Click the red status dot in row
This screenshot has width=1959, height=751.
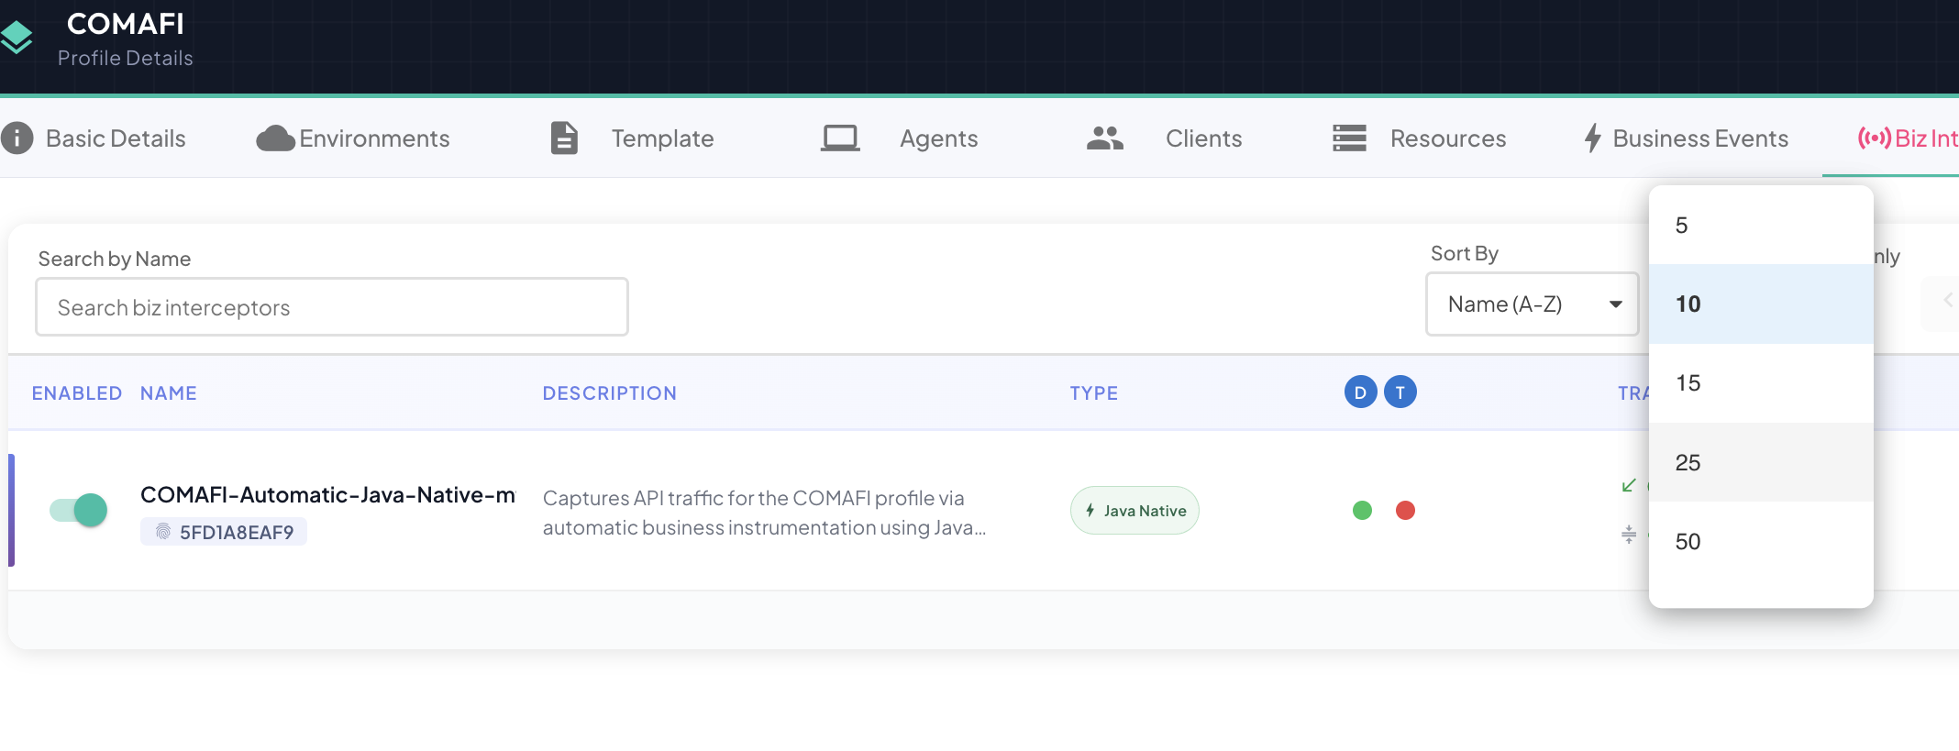1405,511
